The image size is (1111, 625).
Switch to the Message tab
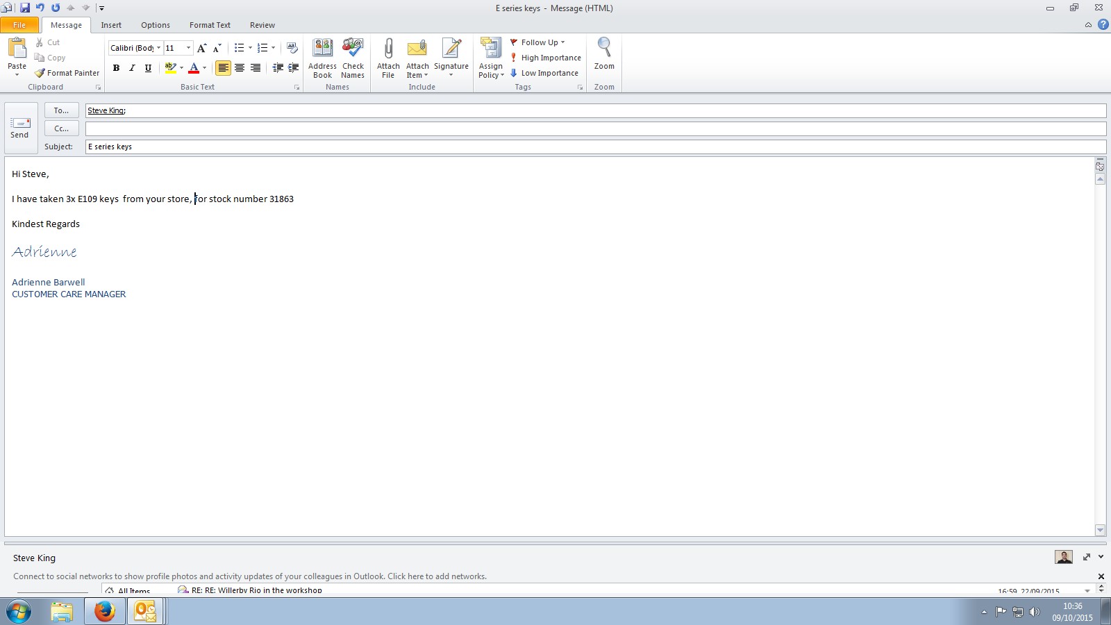[x=66, y=25]
